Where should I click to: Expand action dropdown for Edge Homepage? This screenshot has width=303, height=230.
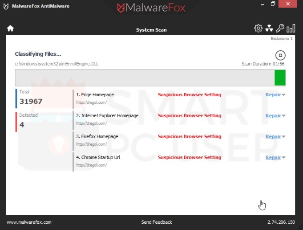pos(283,95)
